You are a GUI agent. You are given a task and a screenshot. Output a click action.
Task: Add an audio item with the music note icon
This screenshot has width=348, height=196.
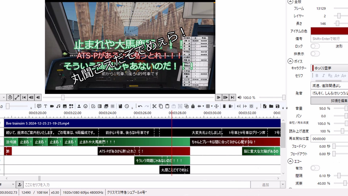click(x=58, y=106)
